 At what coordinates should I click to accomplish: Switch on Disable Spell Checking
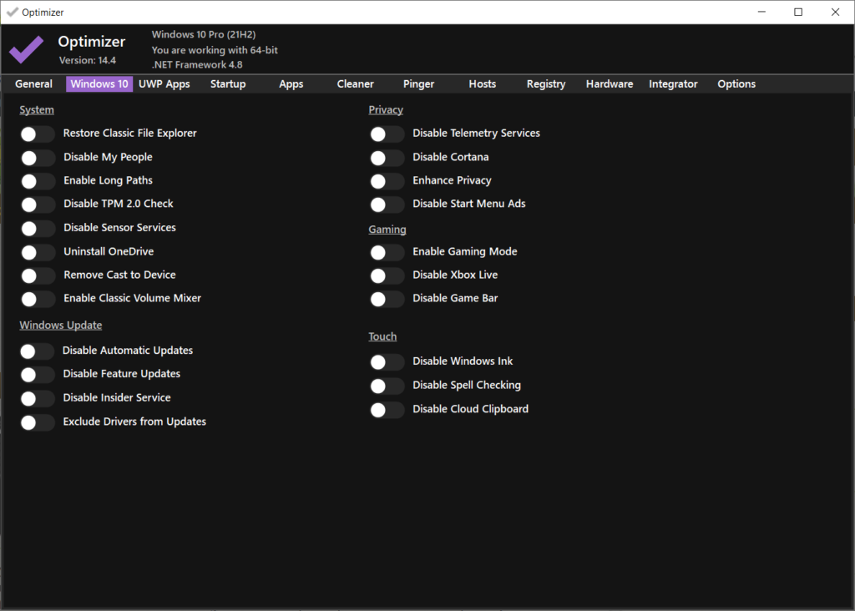(x=387, y=386)
